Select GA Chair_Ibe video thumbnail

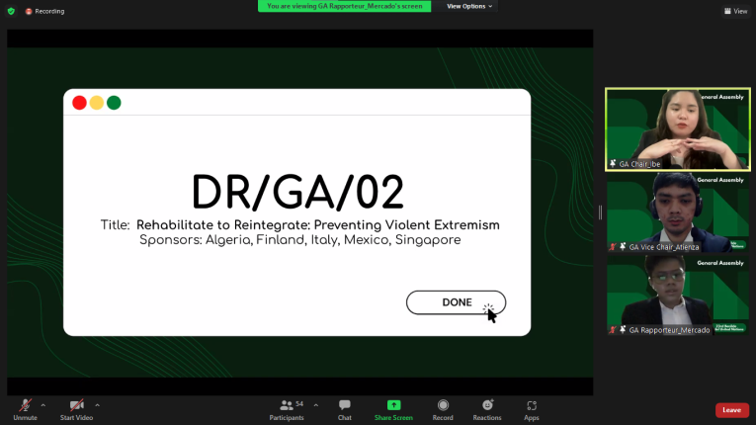point(678,129)
